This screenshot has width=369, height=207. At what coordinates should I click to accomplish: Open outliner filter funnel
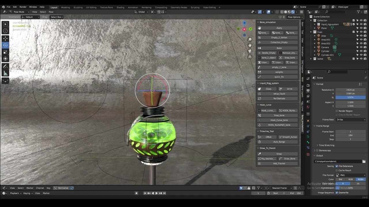coord(358,12)
